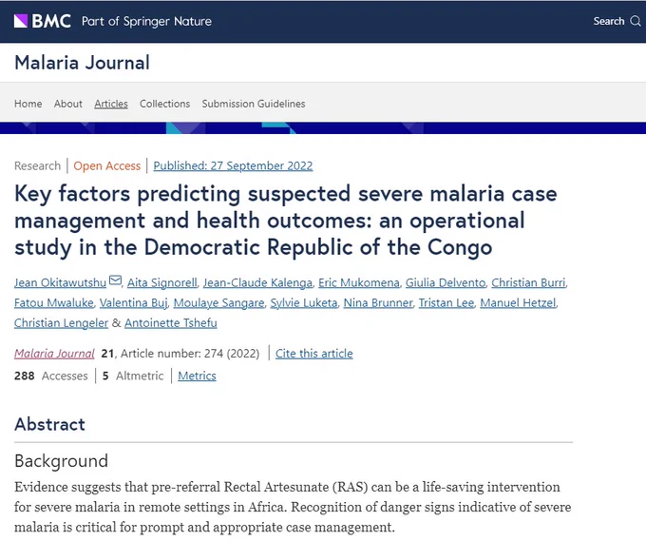Open author Antoinette Tshefu link
The width and height of the screenshot is (646, 560).
click(171, 323)
